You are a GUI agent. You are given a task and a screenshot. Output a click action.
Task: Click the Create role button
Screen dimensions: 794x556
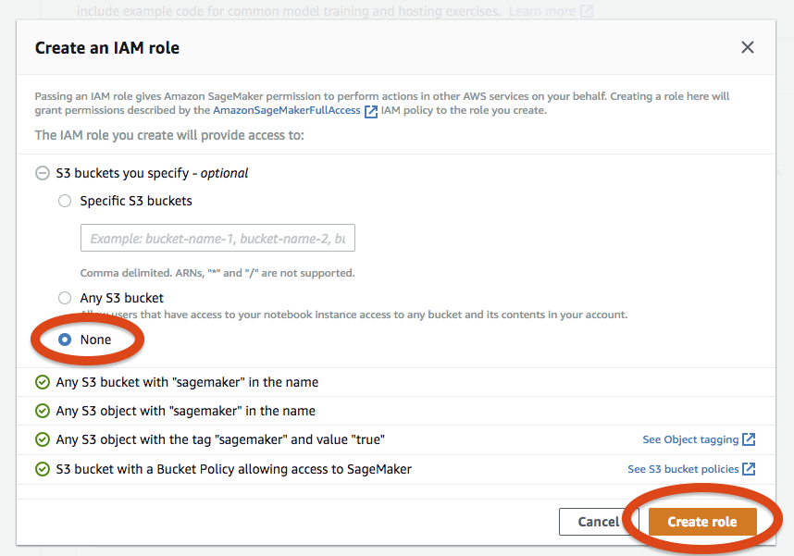(x=703, y=521)
